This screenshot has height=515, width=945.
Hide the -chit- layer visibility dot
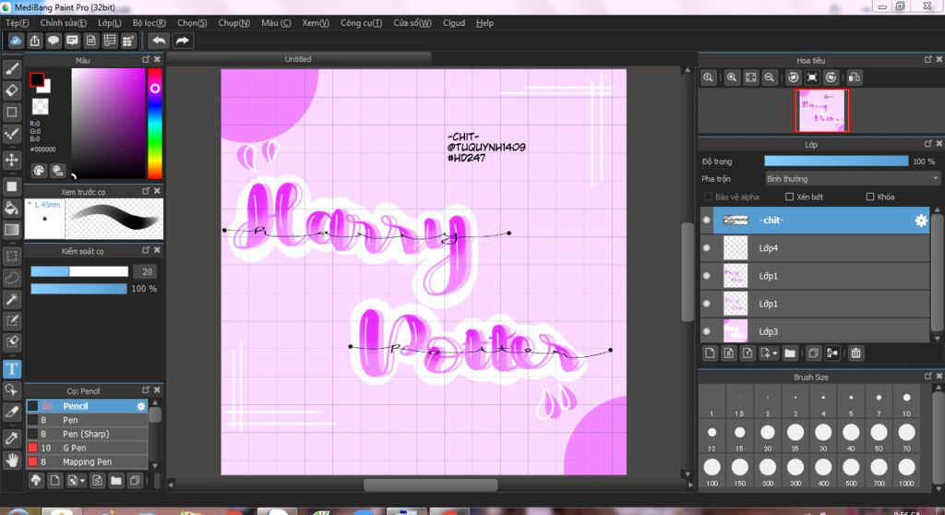[706, 220]
